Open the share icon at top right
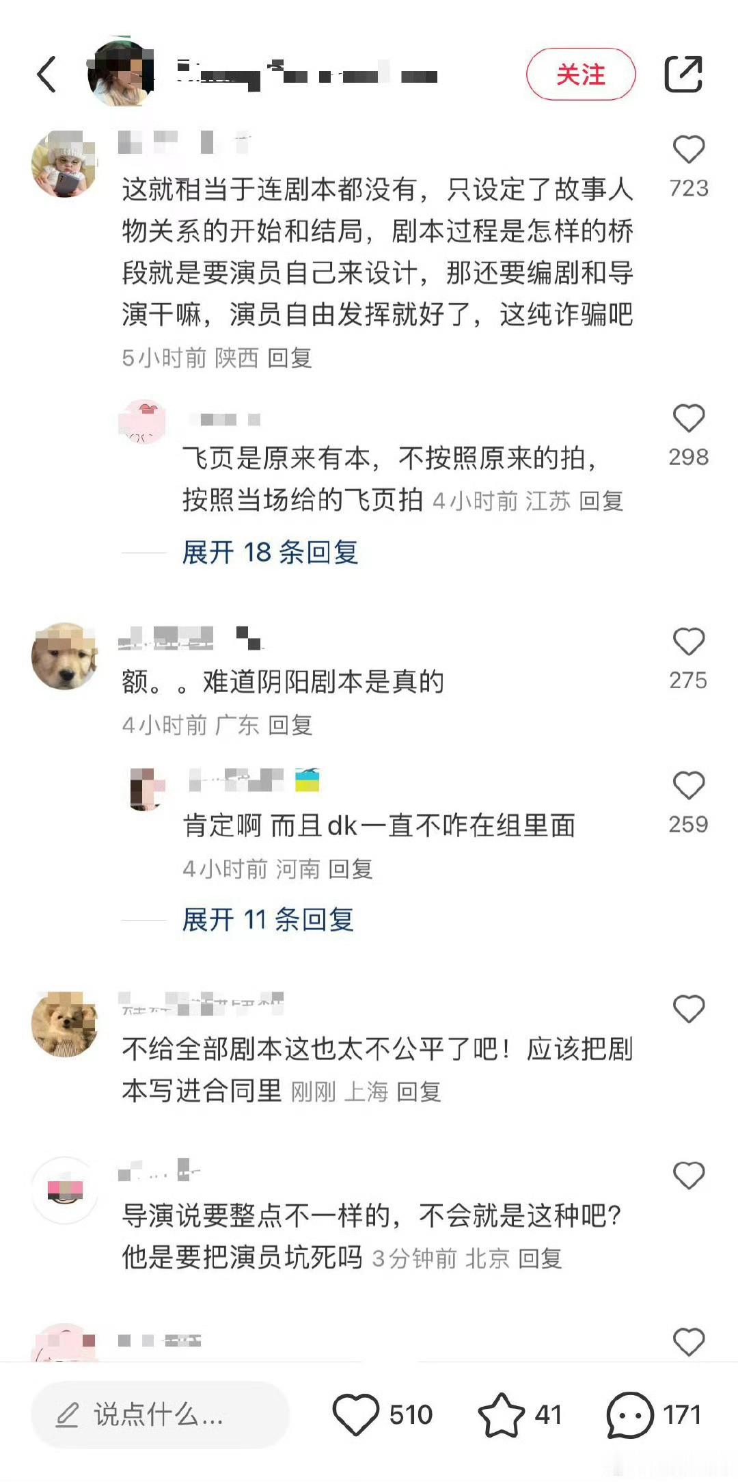Viewport: 738px width, 1482px height. (x=683, y=74)
